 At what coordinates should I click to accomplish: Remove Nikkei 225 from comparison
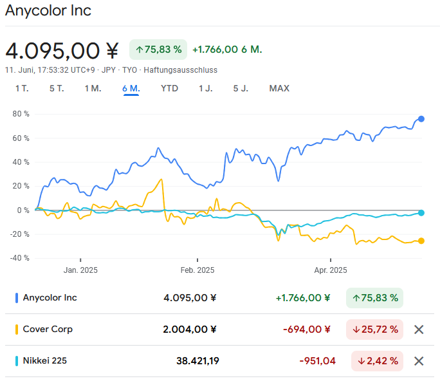click(x=419, y=361)
